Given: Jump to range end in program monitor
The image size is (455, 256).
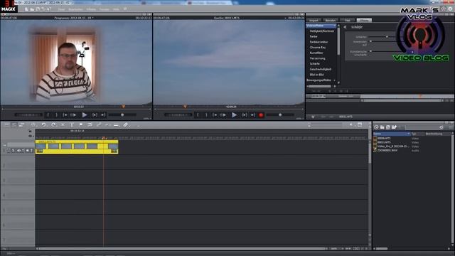Looking at the screenshot, I should coord(102,115).
